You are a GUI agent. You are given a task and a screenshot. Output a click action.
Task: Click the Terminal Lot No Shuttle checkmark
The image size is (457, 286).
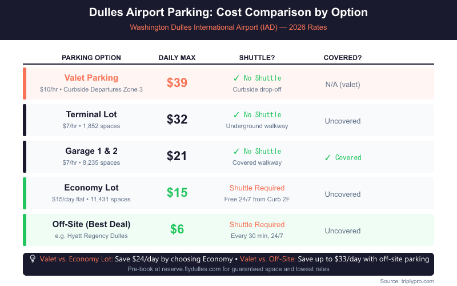pos(236,114)
